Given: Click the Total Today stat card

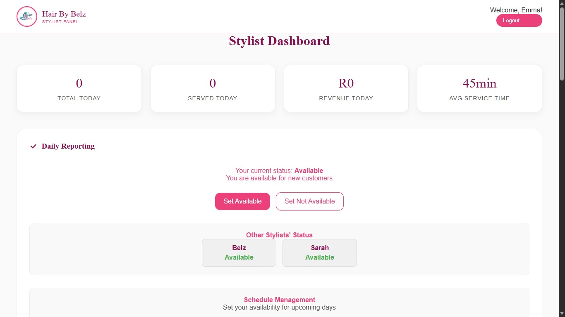Looking at the screenshot, I should (x=79, y=88).
